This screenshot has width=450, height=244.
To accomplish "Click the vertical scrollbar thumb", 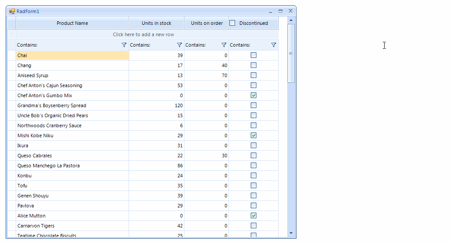I will pyautogui.click(x=291, y=53).
